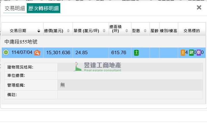The width and height of the screenshot is (207, 123).
Task: Click the green 建 building count icon
Action: pos(191,52)
